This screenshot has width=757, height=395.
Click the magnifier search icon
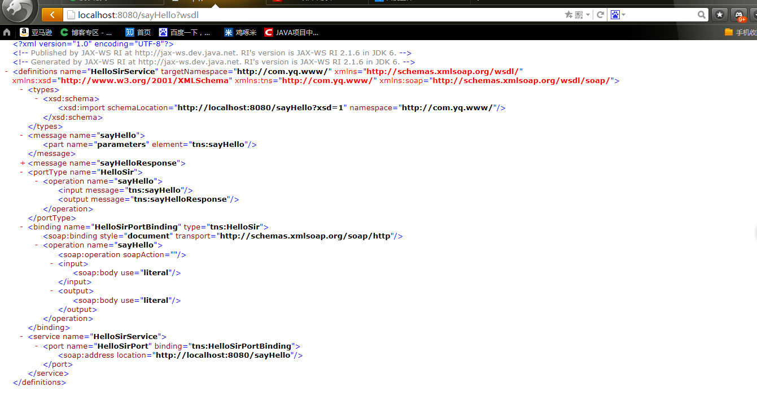702,15
